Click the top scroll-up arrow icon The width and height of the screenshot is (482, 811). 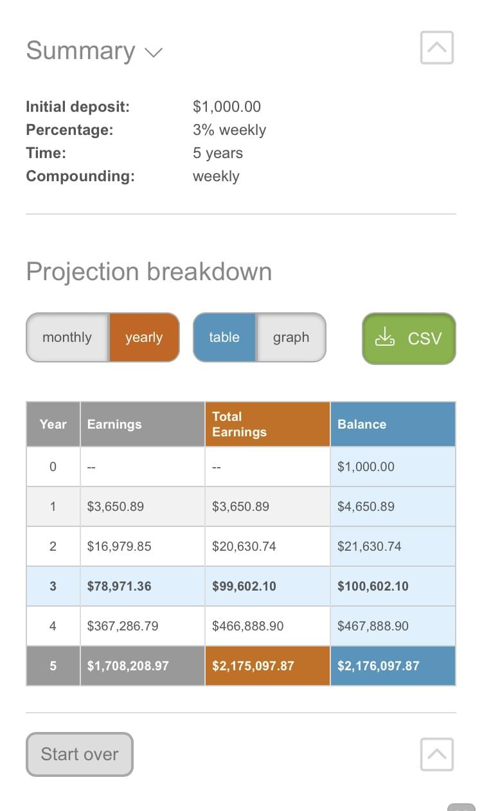click(437, 48)
